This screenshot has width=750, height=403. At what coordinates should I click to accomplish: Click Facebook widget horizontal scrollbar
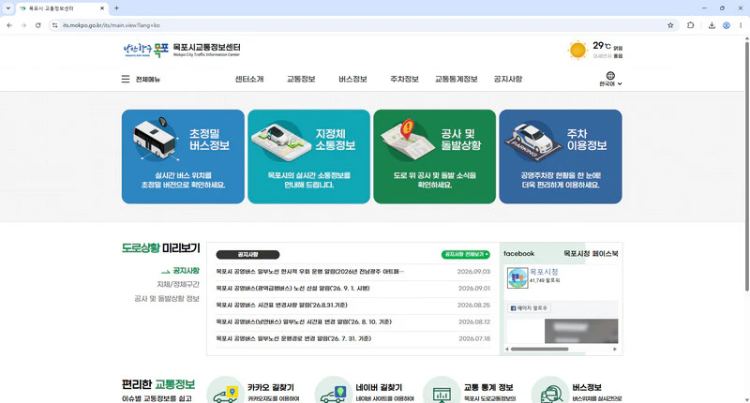pyautogui.click(x=540, y=349)
